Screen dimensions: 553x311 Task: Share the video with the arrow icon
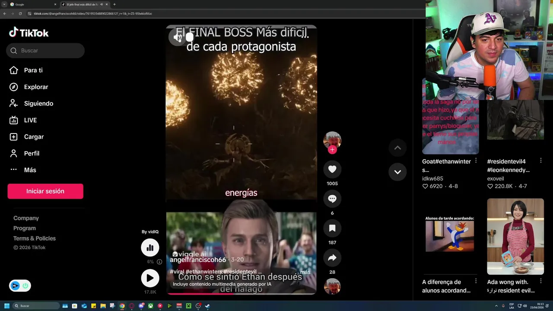(x=332, y=258)
